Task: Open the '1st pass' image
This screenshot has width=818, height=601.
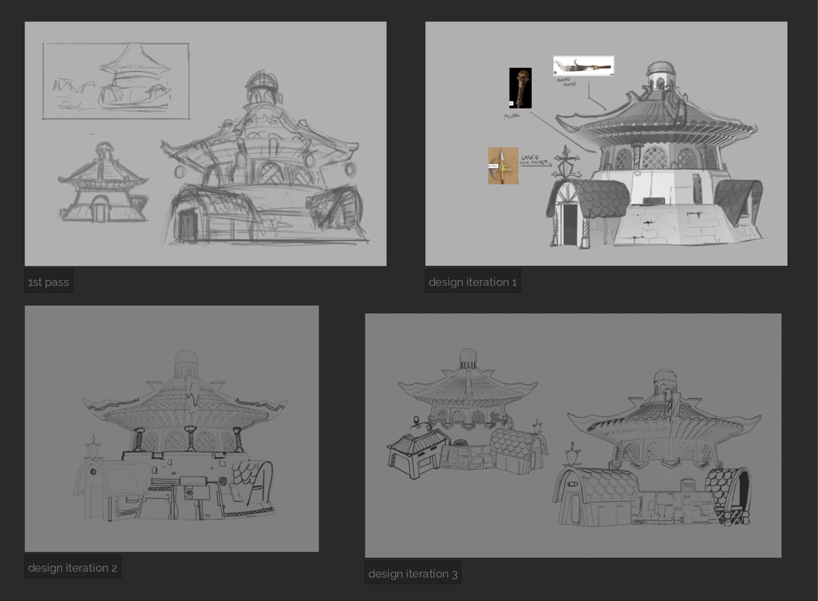Action: click(204, 143)
